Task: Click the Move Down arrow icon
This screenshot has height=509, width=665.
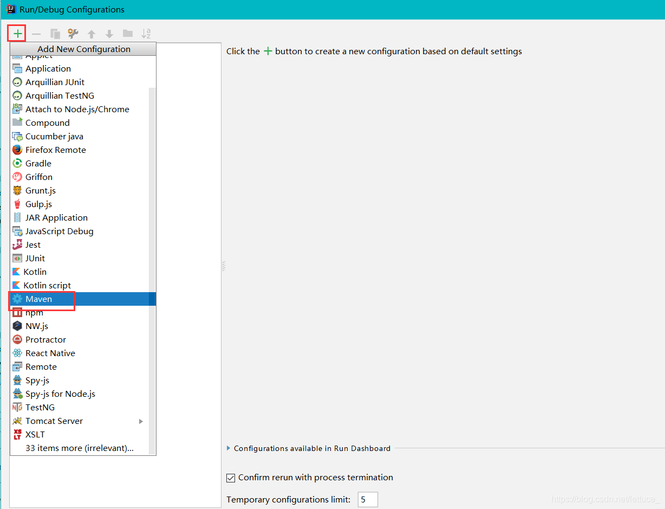Action: (109, 34)
